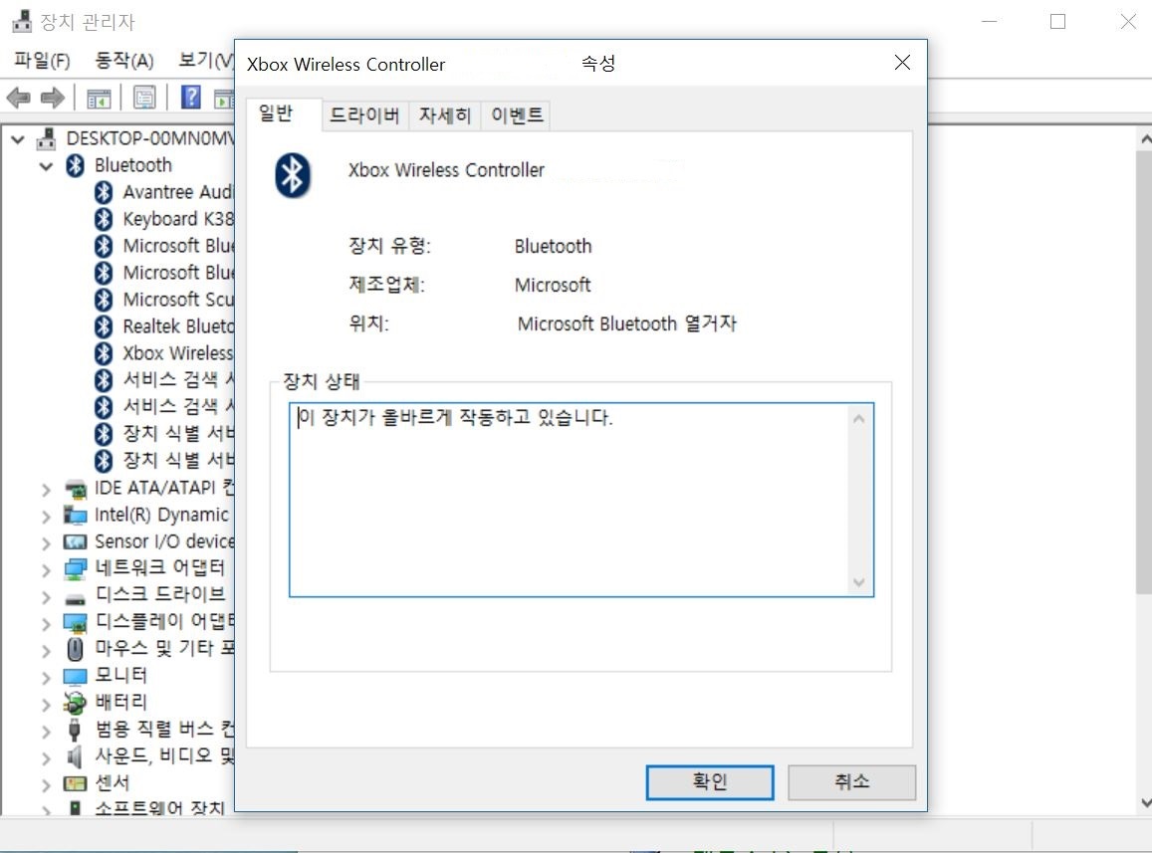Click the 확인 button

710,781
